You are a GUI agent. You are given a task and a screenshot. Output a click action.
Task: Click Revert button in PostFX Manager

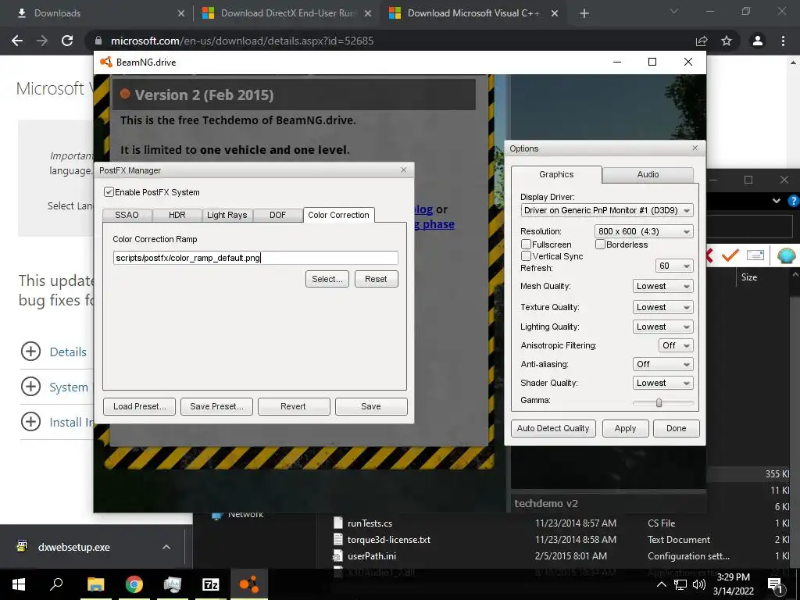tap(294, 406)
